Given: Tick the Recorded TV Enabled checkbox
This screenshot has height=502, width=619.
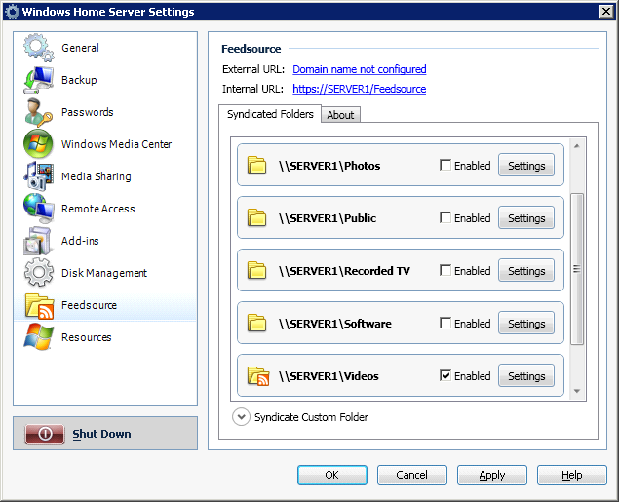Looking at the screenshot, I should point(445,270).
